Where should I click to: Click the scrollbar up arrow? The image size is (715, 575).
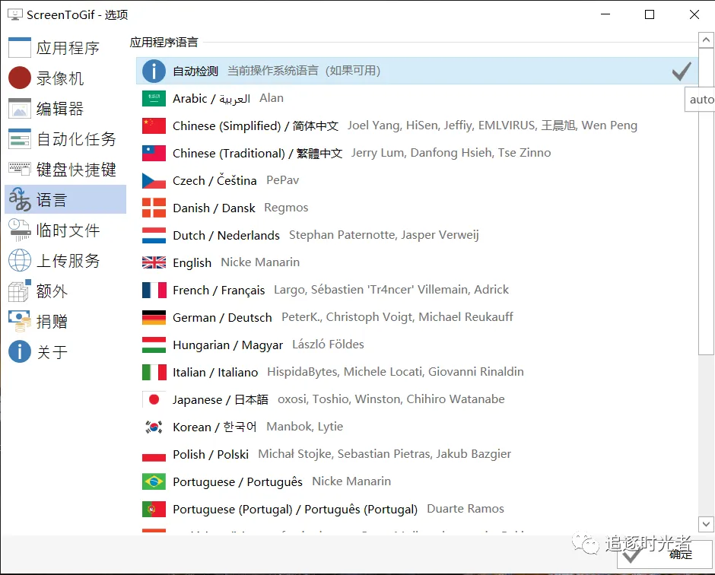pos(706,40)
